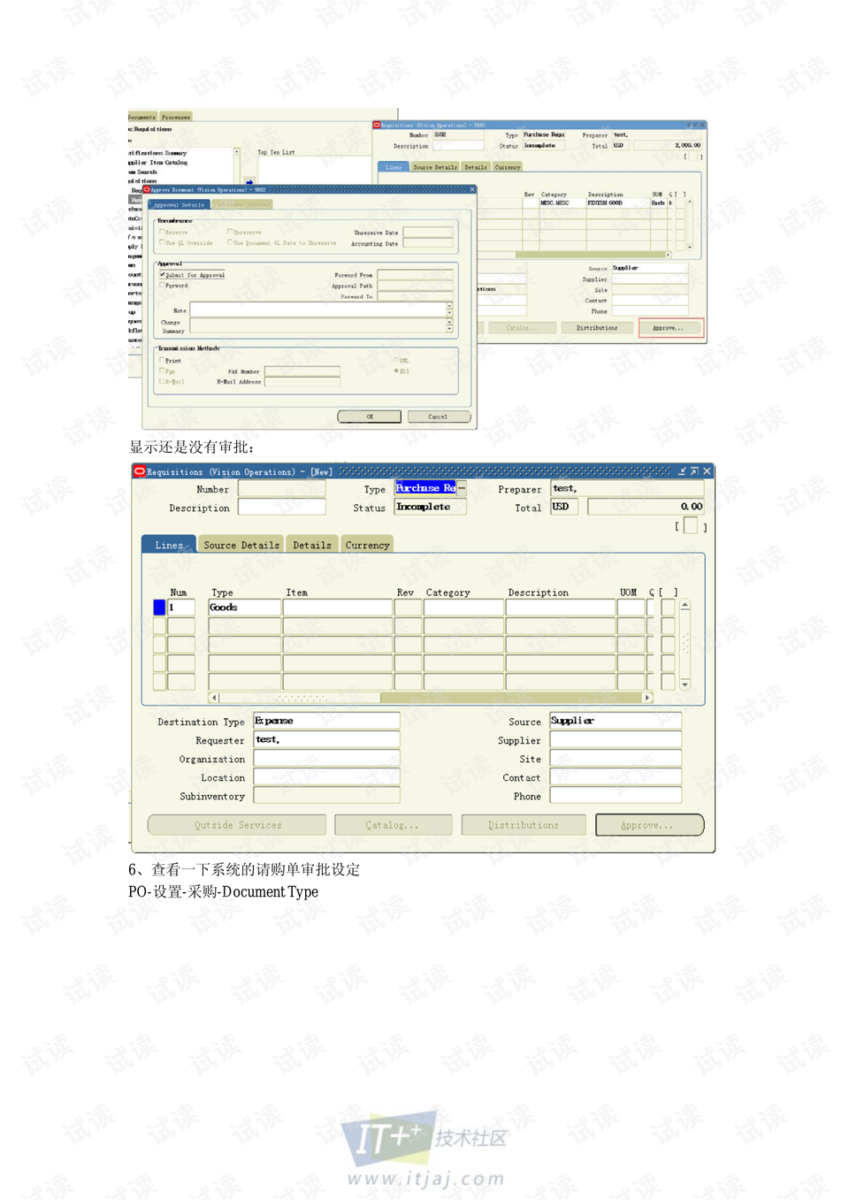Open the Additional Options tab in Approve Document
849x1200 pixels.
242,203
